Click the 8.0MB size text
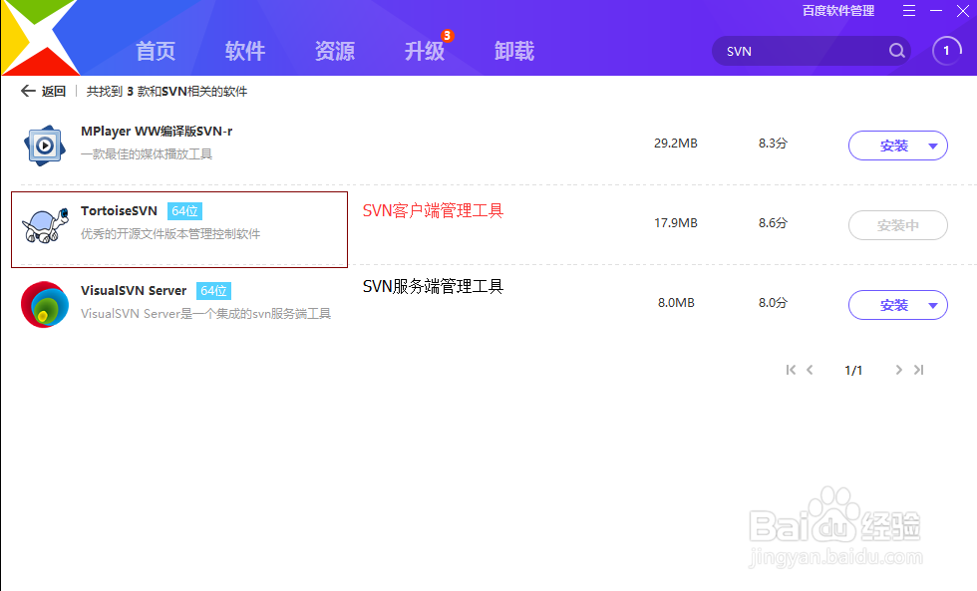The image size is (977, 591). coord(676,303)
